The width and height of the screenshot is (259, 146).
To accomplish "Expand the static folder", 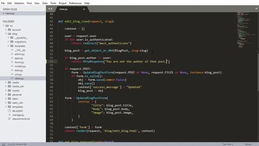I will pyautogui.click(x=6, y=99).
